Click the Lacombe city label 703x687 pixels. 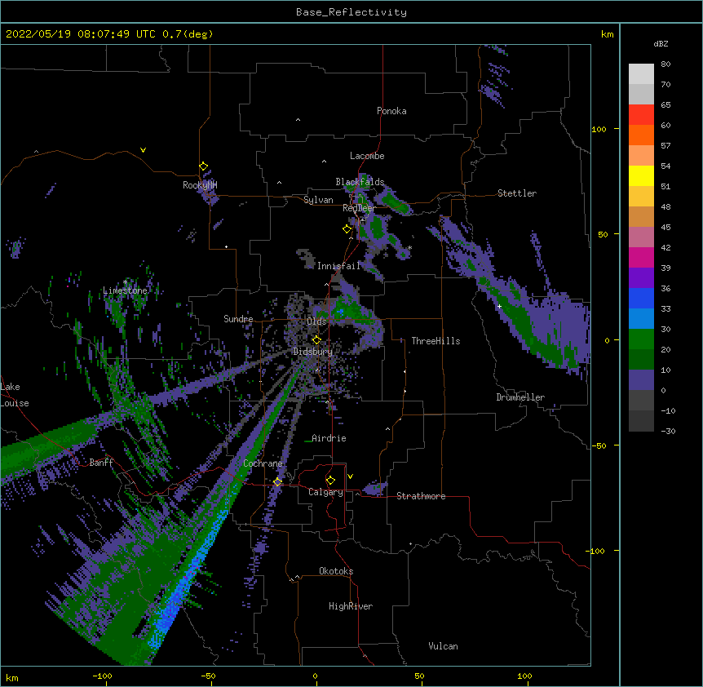pos(367,156)
